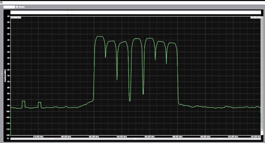This screenshot has width=265, height=143.
Task: Click the white overview bar above the plot
Action: (136, 12)
